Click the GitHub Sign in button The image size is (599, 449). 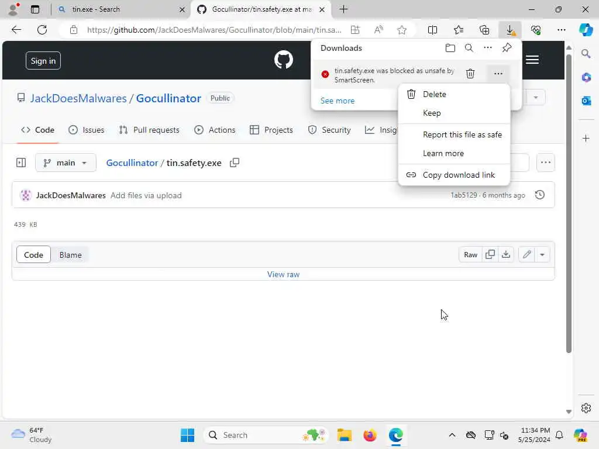click(x=43, y=61)
